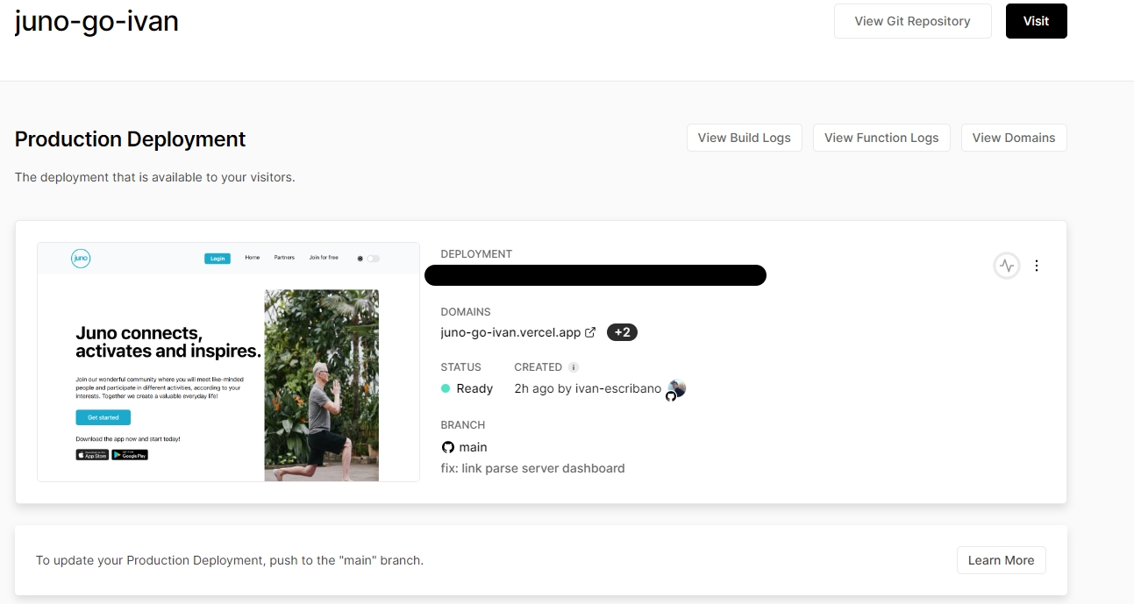Click the DOMAINS label
Viewport: 1134px width, 604px height.
(x=466, y=312)
